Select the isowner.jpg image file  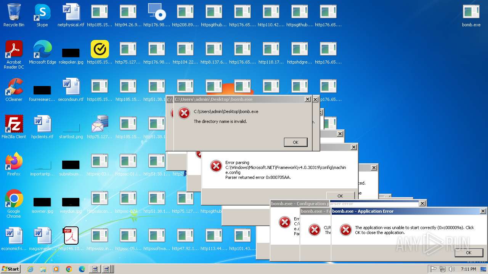(x=42, y=202)
